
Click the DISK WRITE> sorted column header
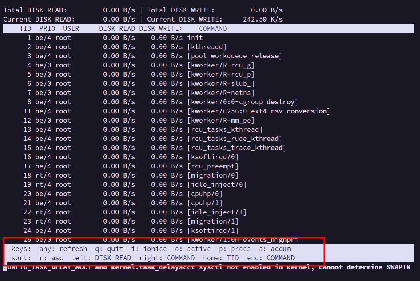point(161,28)
